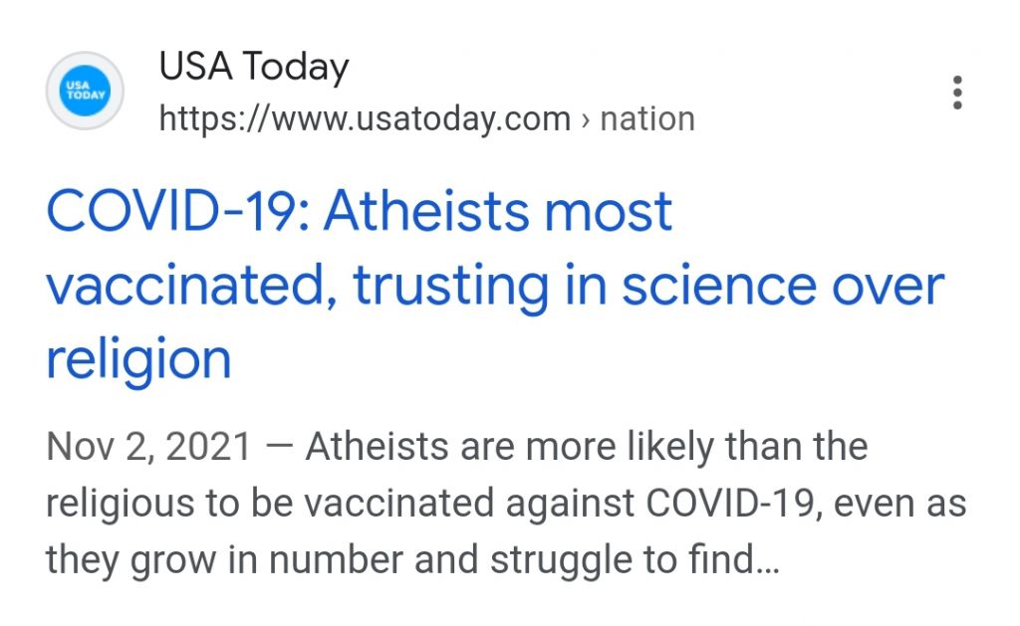Click headline line "trusting in science over"
1020x626 pixels.
(648, 286)
